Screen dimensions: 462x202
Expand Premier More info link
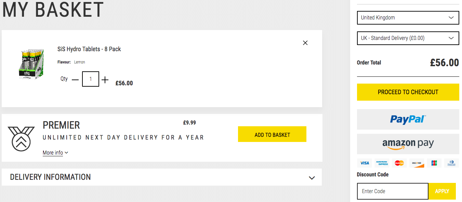[x=55, y=153]
